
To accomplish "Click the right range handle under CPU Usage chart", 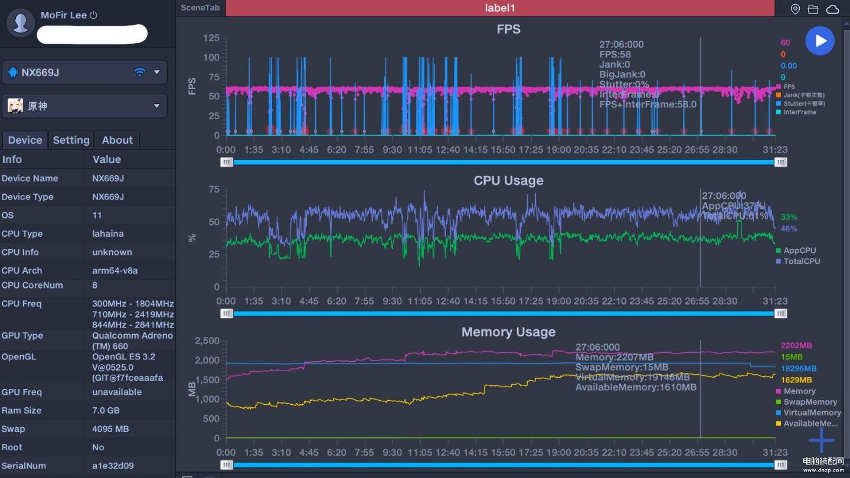I will [x=781, y=314].
